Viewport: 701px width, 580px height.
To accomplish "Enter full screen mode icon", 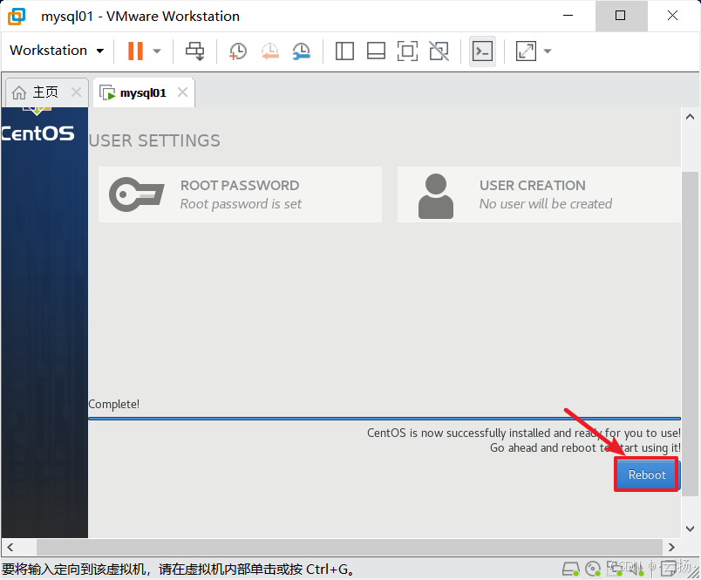I will coord(407,51).
